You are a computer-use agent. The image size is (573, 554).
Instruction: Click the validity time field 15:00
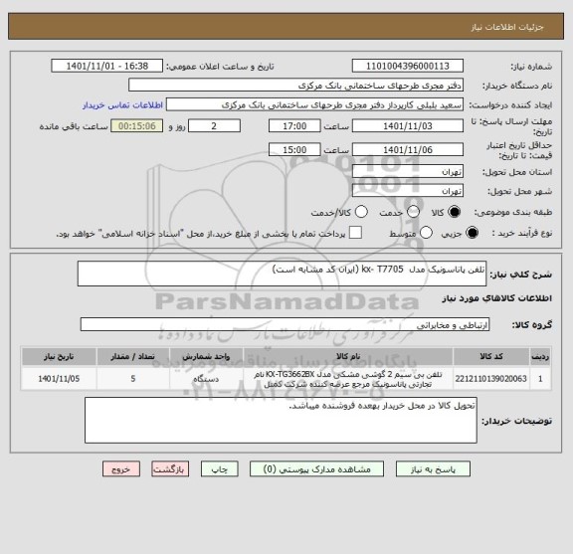pyautogui.click(x=294, y=150)
